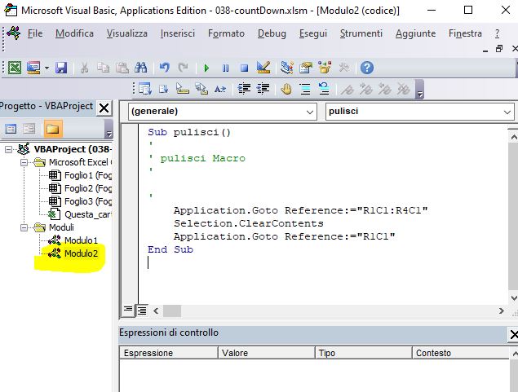Screen dimensions: 518x392
Task: Select Modulo1 in project tree
Action: [73, 240]
